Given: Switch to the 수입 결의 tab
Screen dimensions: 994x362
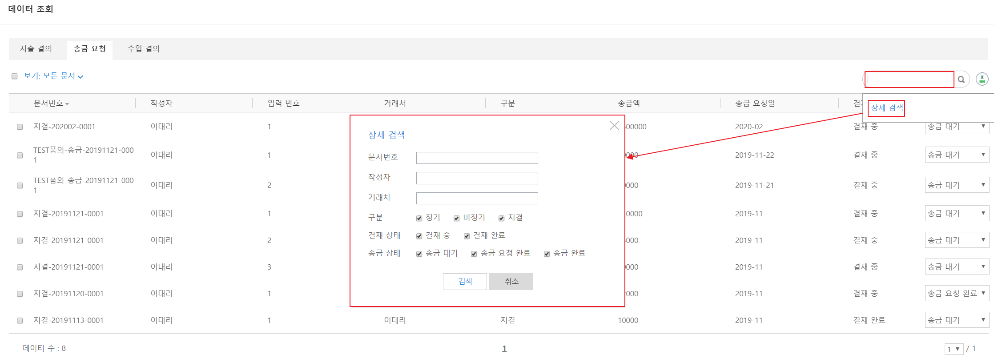Looking at the screenshot, I should 143,49.
